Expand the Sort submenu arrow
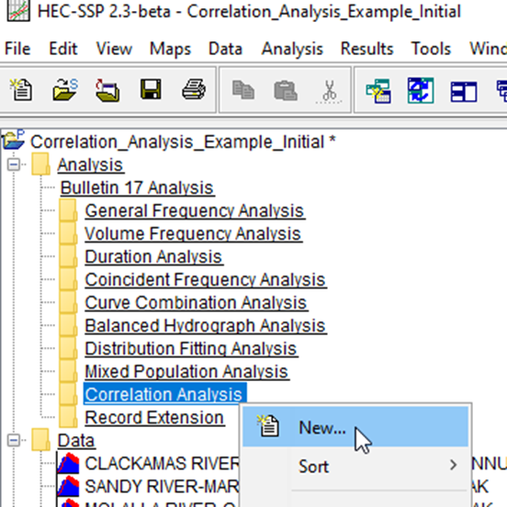 coord(454,465)
